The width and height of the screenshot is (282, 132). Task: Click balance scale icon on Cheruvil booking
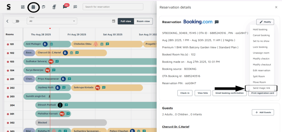[71, 53]
